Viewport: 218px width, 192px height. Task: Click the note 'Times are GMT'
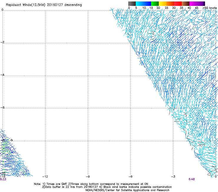(57, 184)
